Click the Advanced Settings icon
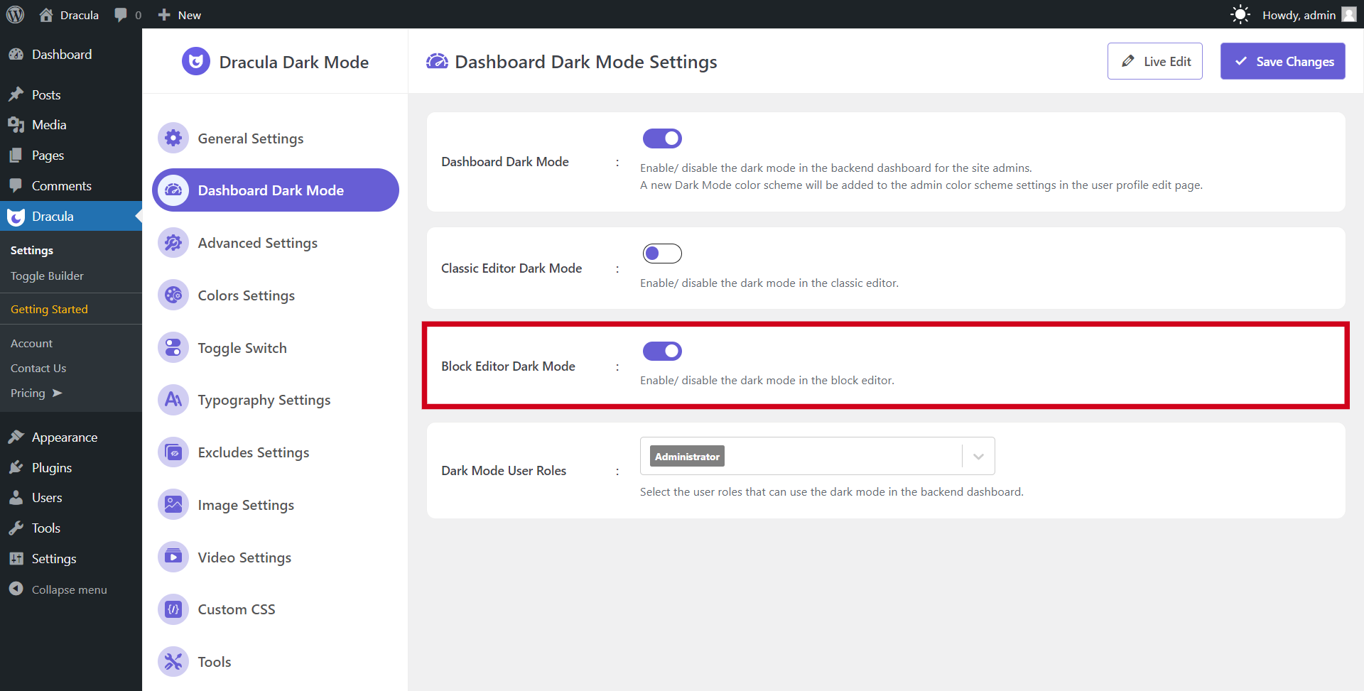Viewport: 1364px width, 691px height. pyautogui.click(x=173, y=243)
